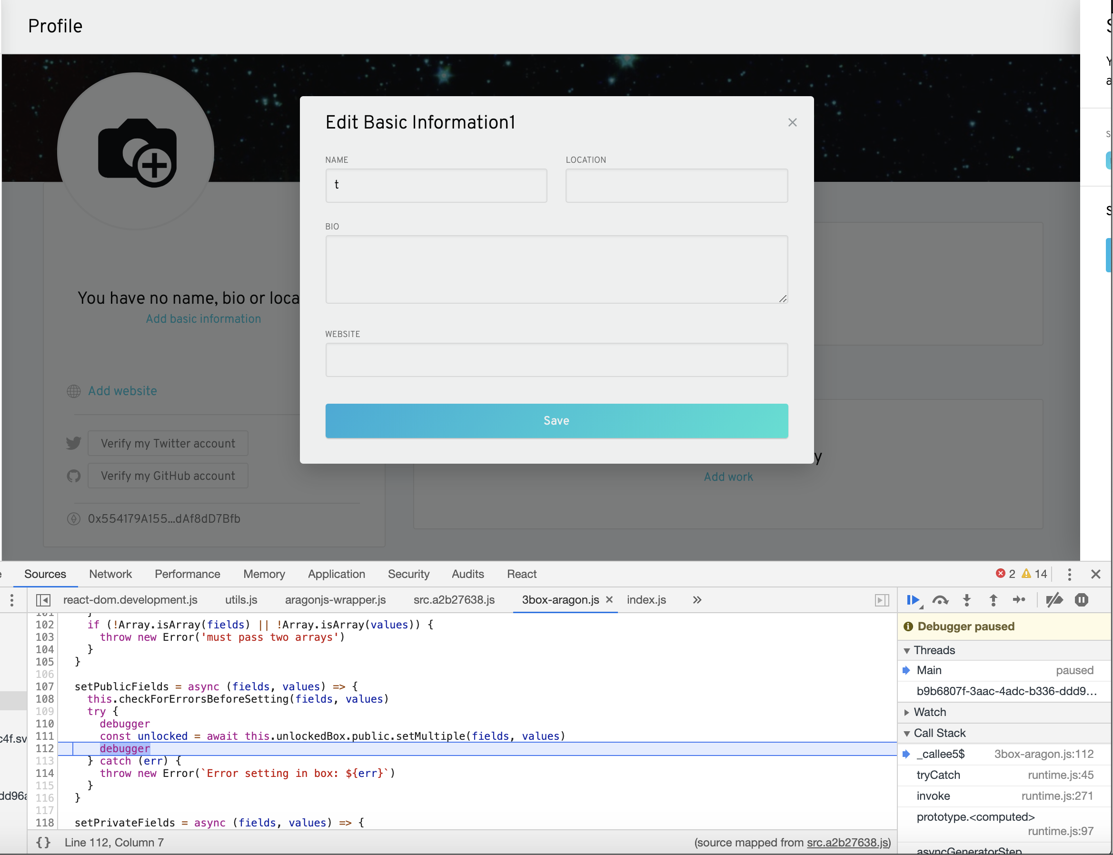The height and width of the screenshot is (855, 1113).
Task: Click the Step out of current function icon
Action: pos(993,600)
